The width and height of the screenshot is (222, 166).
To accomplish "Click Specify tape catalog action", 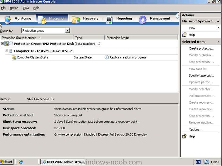I will (x=201, y=75).
